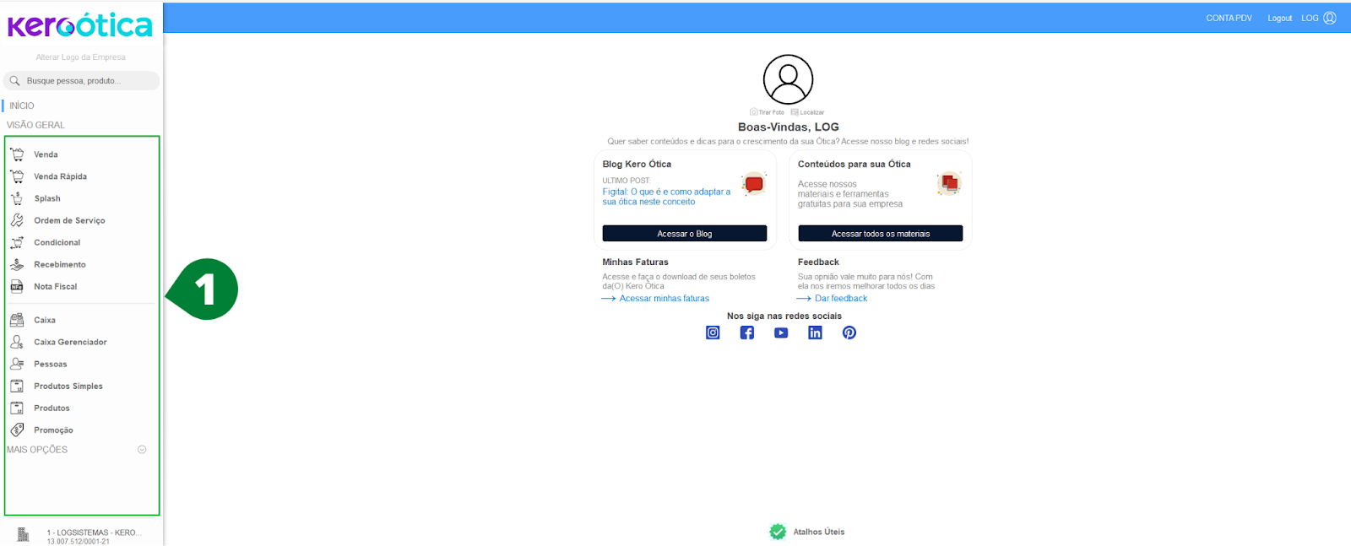The height and width of the screenshot is (546, 1351).
Task: Open the Nota Fiscal icon
Action: 17,286
